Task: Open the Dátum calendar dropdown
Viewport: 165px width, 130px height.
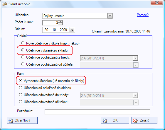Action: (72, 30)
